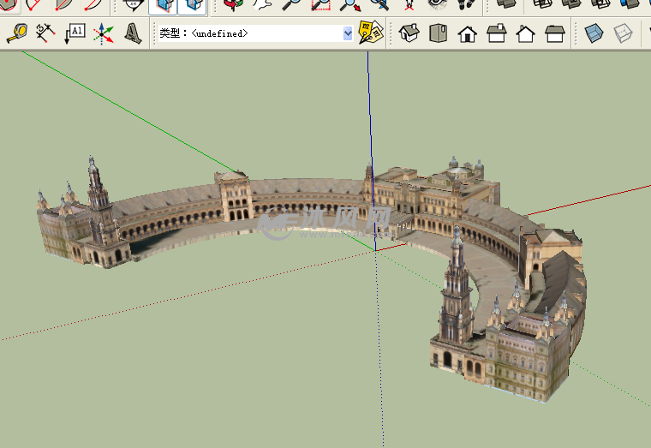This screenshot has width=651, height=448.
Task: Select the Axes tool
Action: point(103,33)
